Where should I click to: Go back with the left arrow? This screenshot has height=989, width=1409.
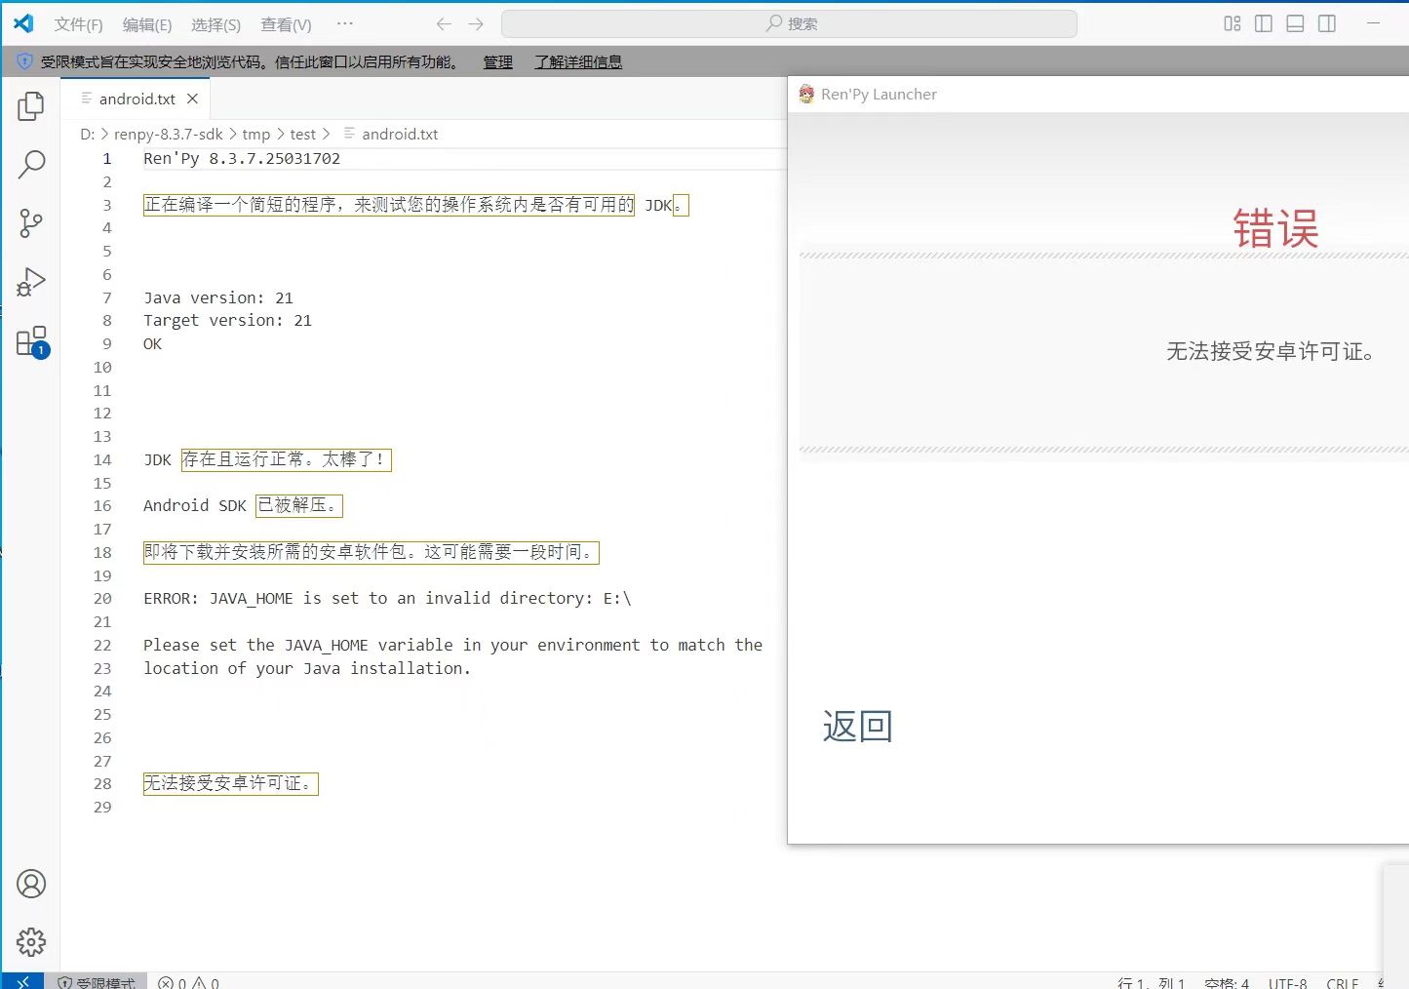[444, 23]
